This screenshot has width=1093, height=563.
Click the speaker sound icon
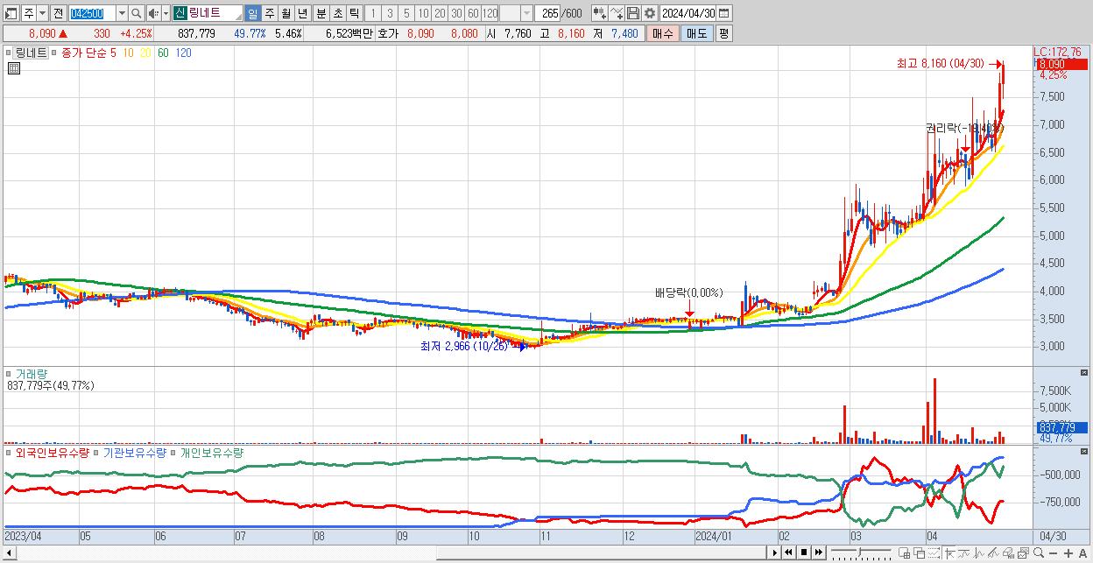[153, 13]
